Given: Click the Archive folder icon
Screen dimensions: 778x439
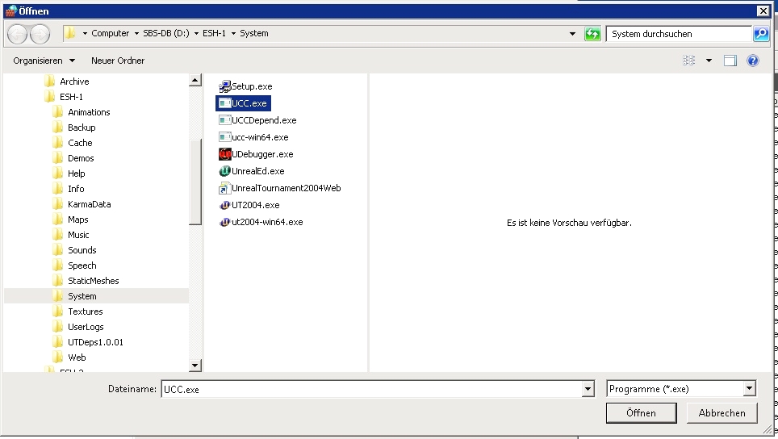Looking at the screenshot, I should coord(49,82).
